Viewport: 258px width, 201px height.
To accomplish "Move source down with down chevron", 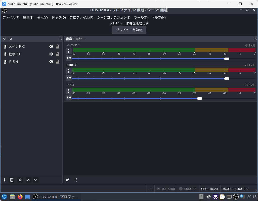I will click(x=36, y=180).
